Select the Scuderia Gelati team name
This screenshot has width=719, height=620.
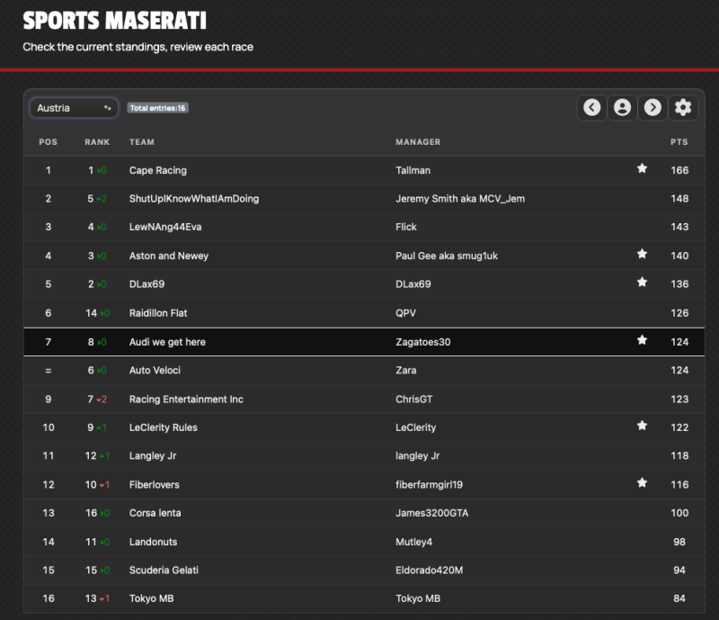pos(164,570)
